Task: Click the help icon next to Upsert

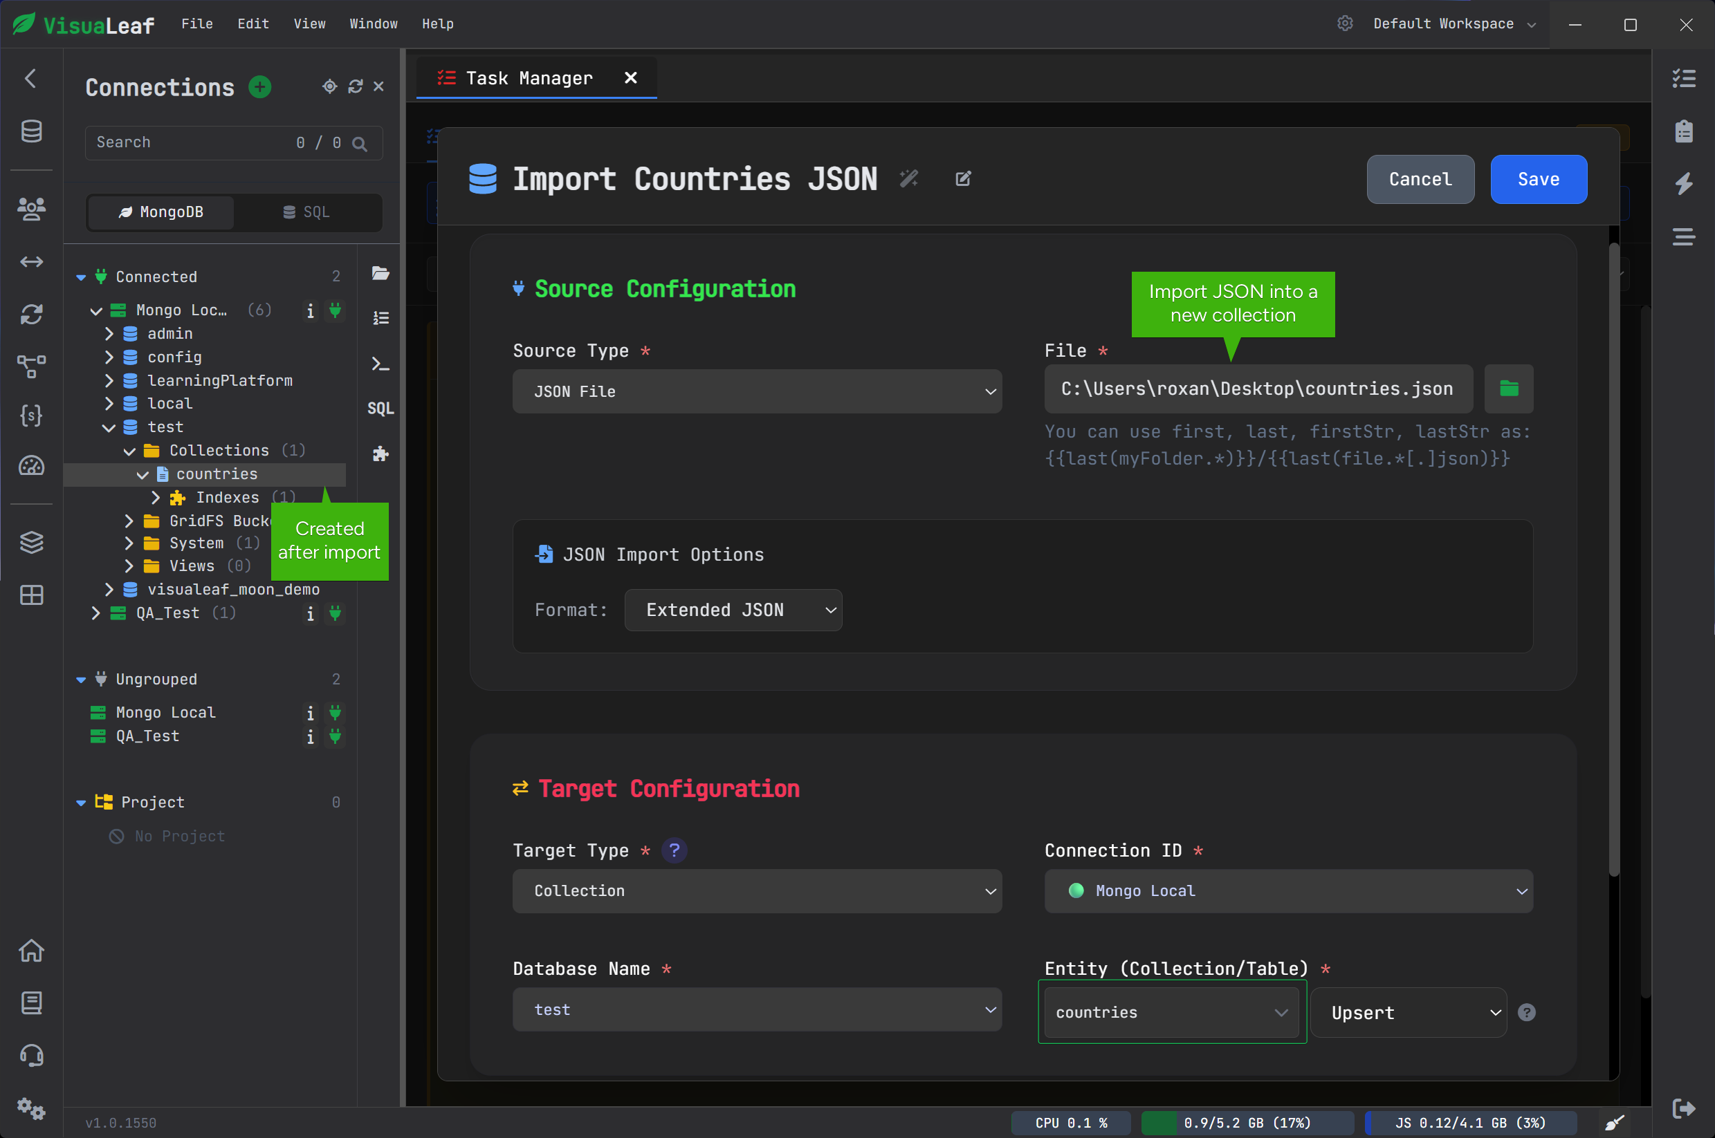Action: pos(1527,1012)
